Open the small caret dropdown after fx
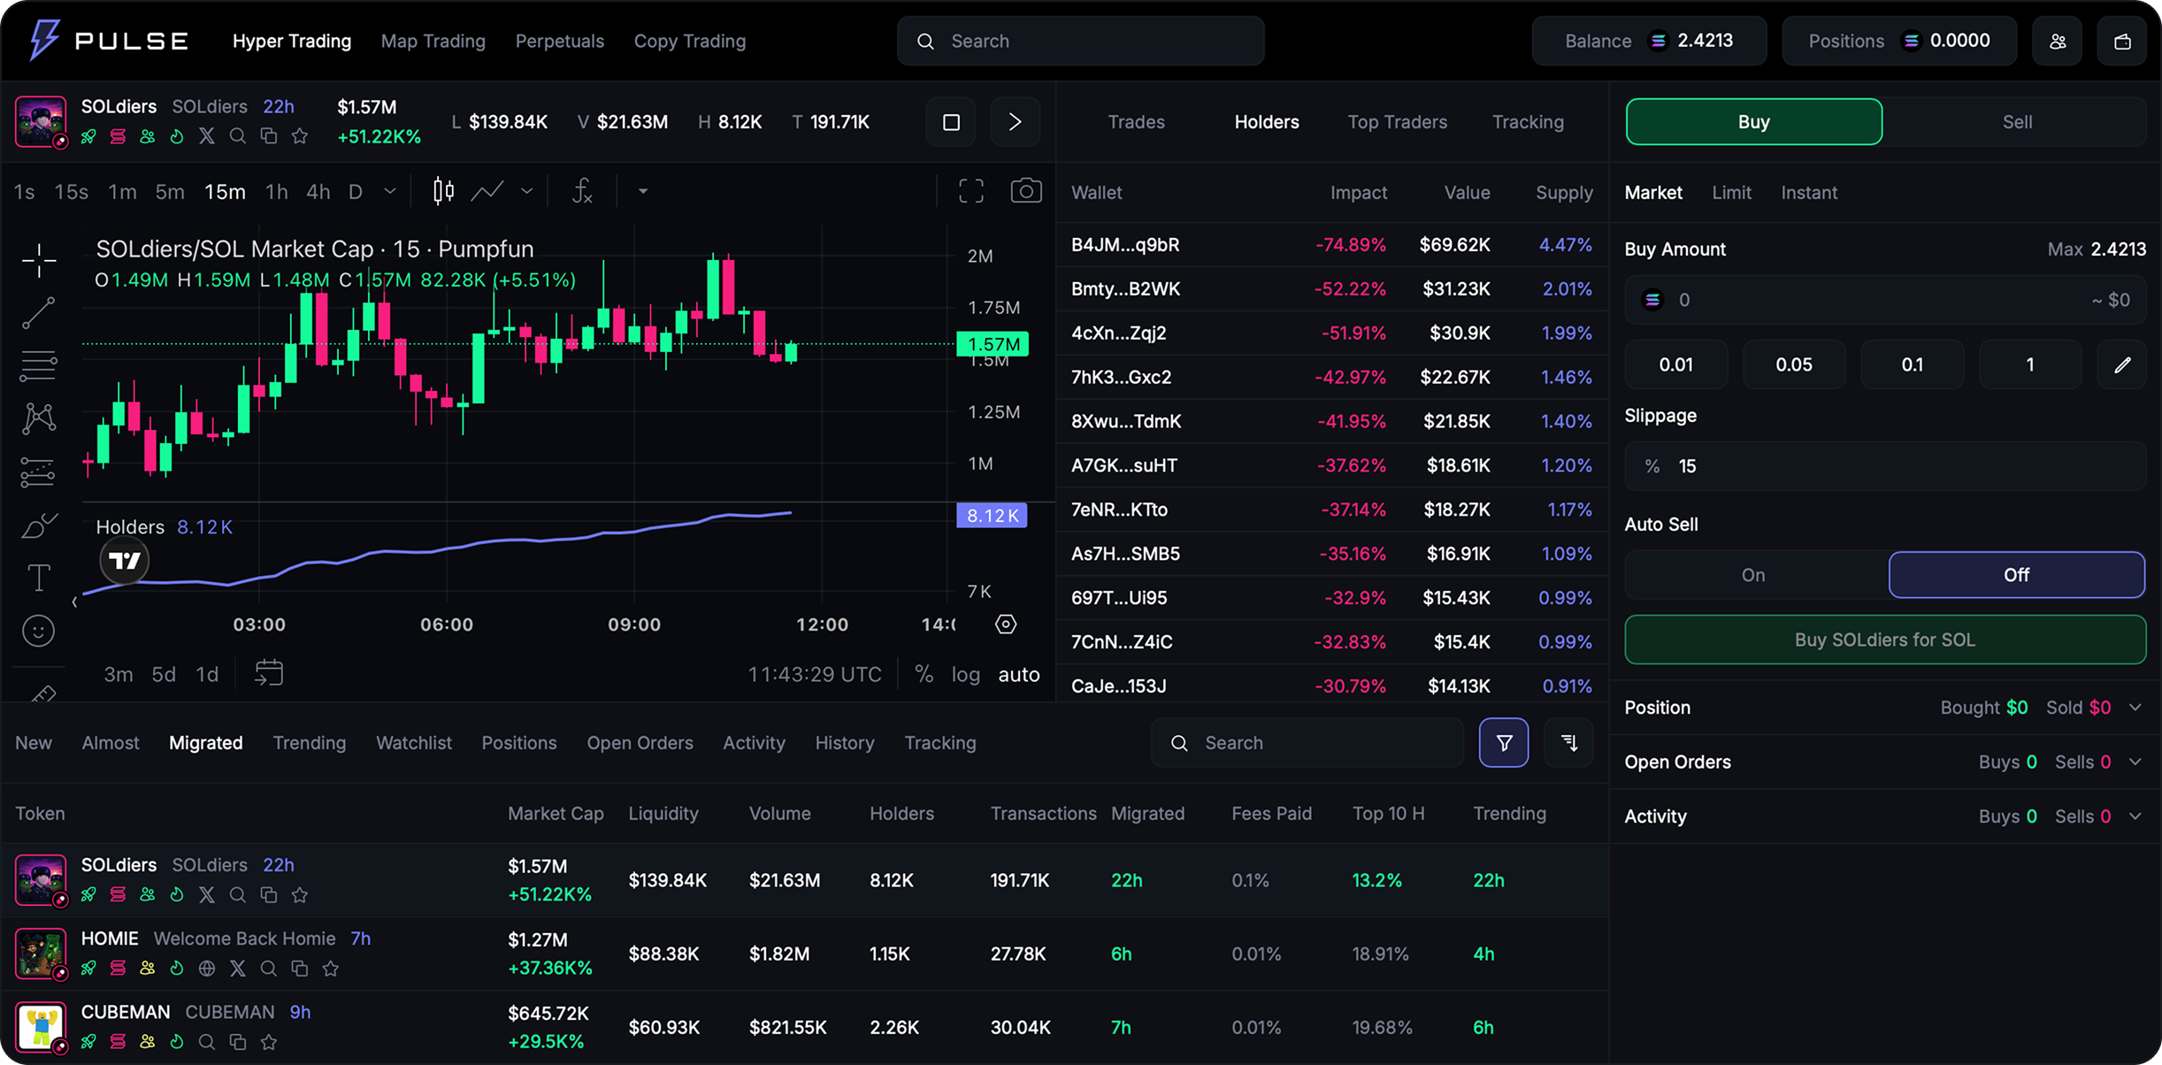This screenshot has height=1065, width=2162. click(643, 191)
